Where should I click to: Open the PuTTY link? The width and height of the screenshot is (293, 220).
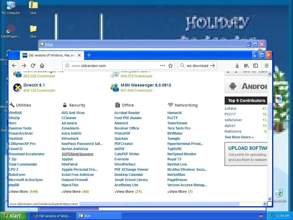[x=173, y=118]
